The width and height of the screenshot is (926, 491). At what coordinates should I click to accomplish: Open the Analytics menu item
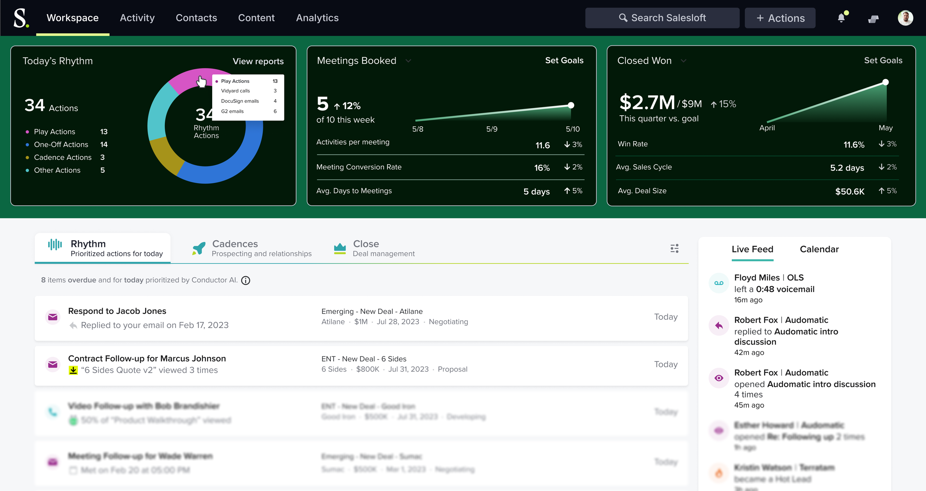coord(317,18)
